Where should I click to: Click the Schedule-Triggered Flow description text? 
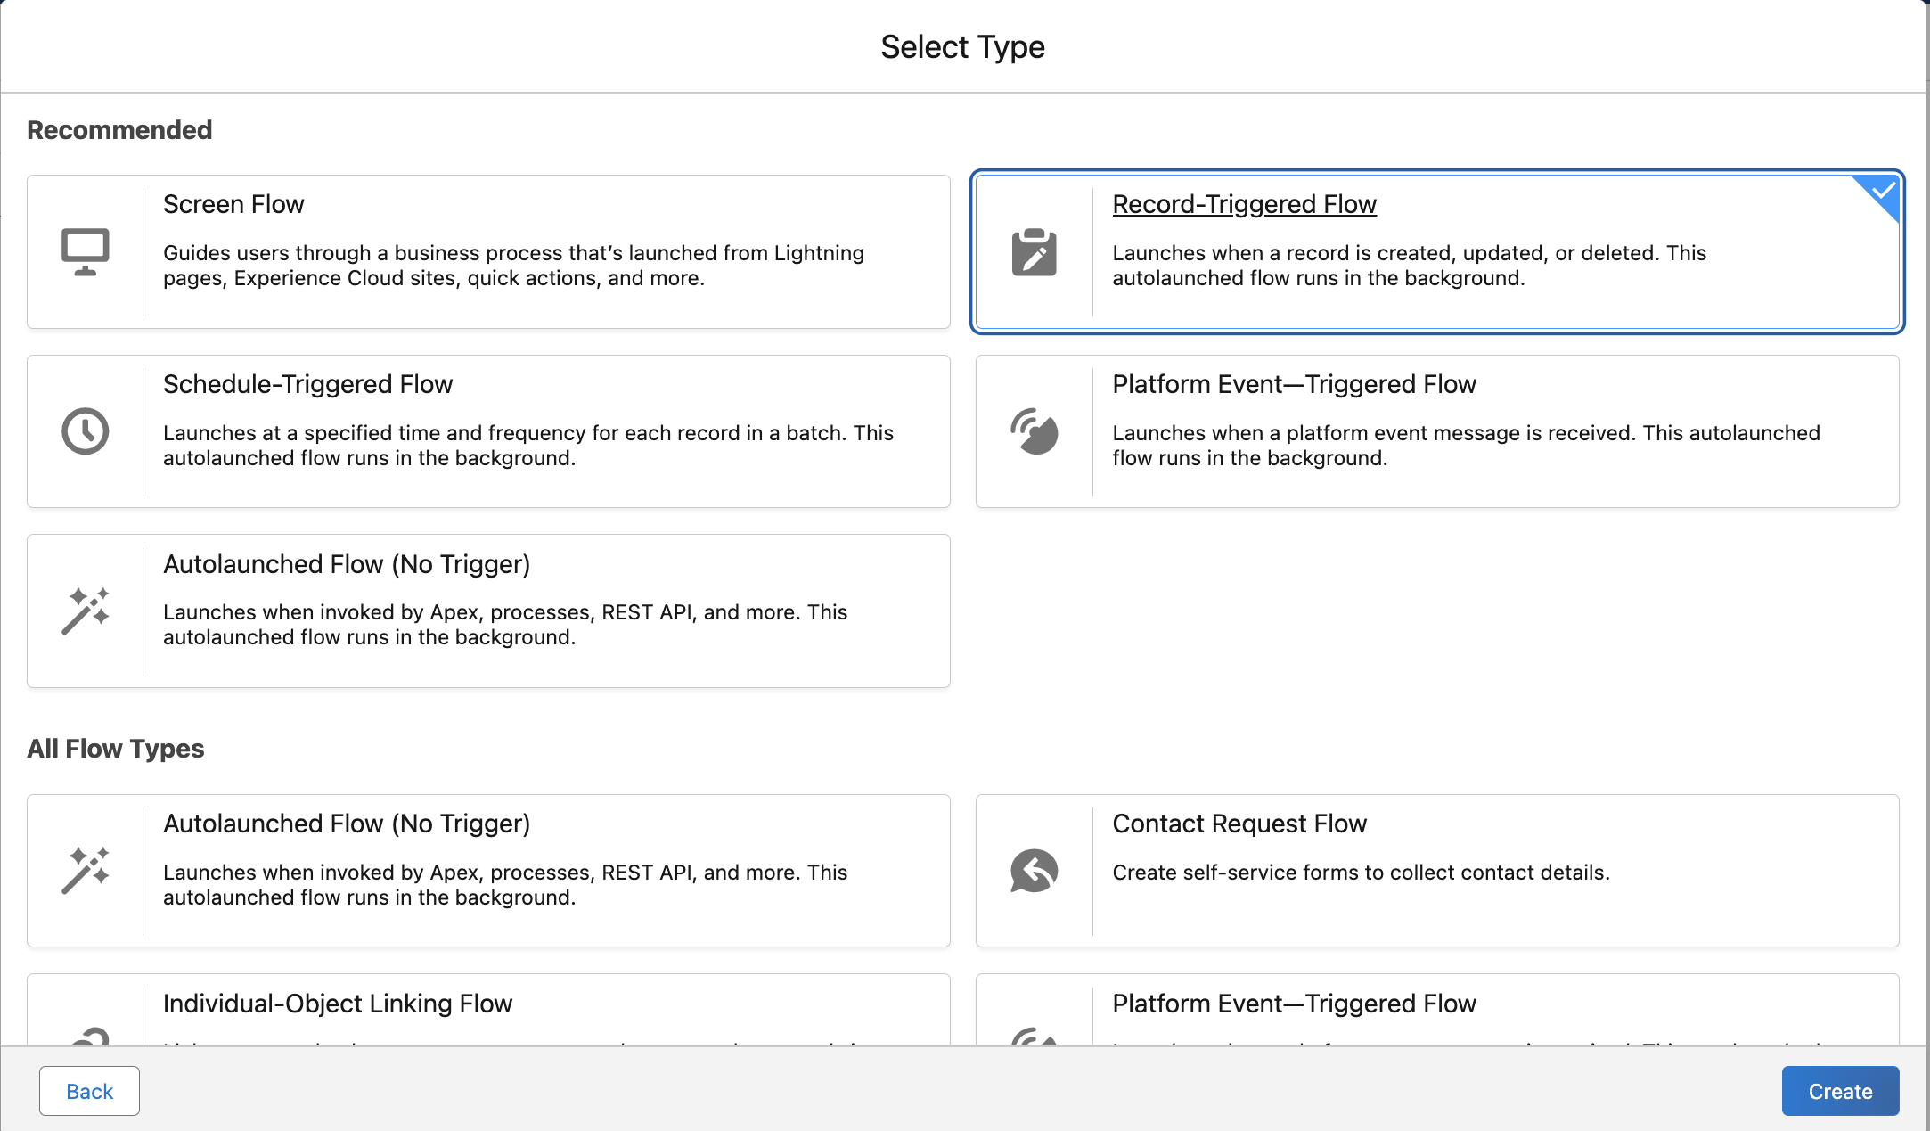(528, 446)
